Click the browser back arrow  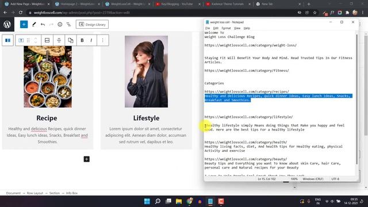(x=5, y=13)
